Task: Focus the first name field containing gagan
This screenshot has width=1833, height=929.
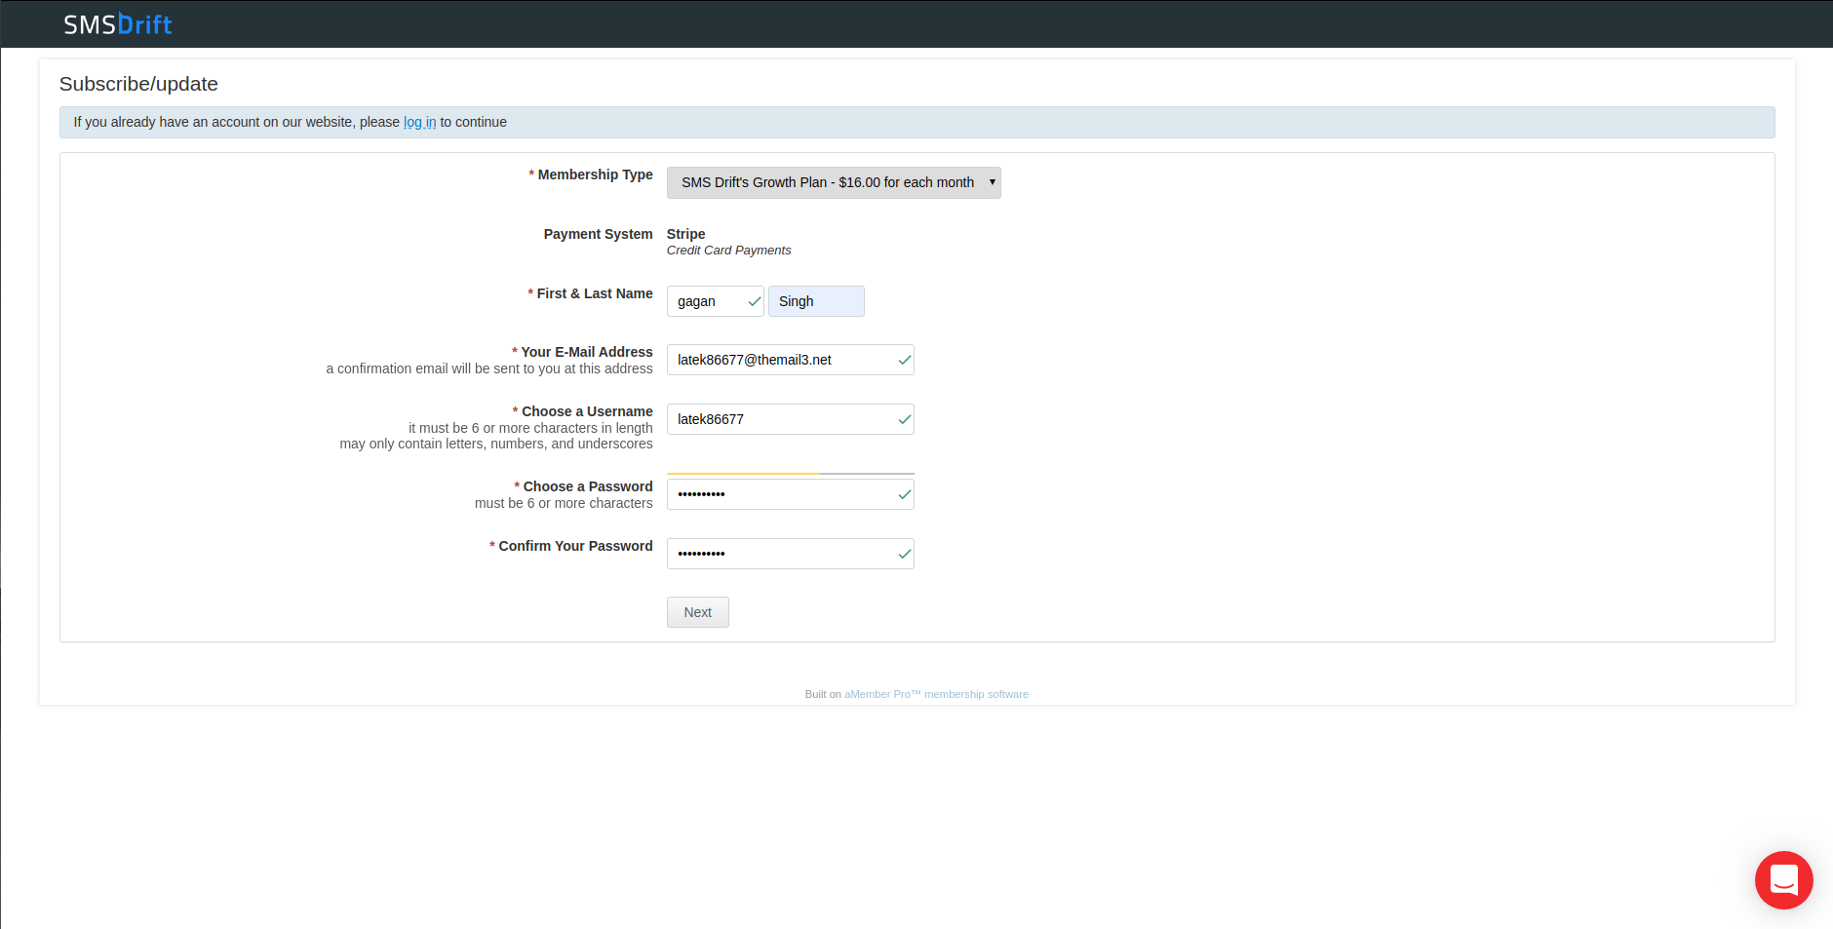Action: pos(716,301)
